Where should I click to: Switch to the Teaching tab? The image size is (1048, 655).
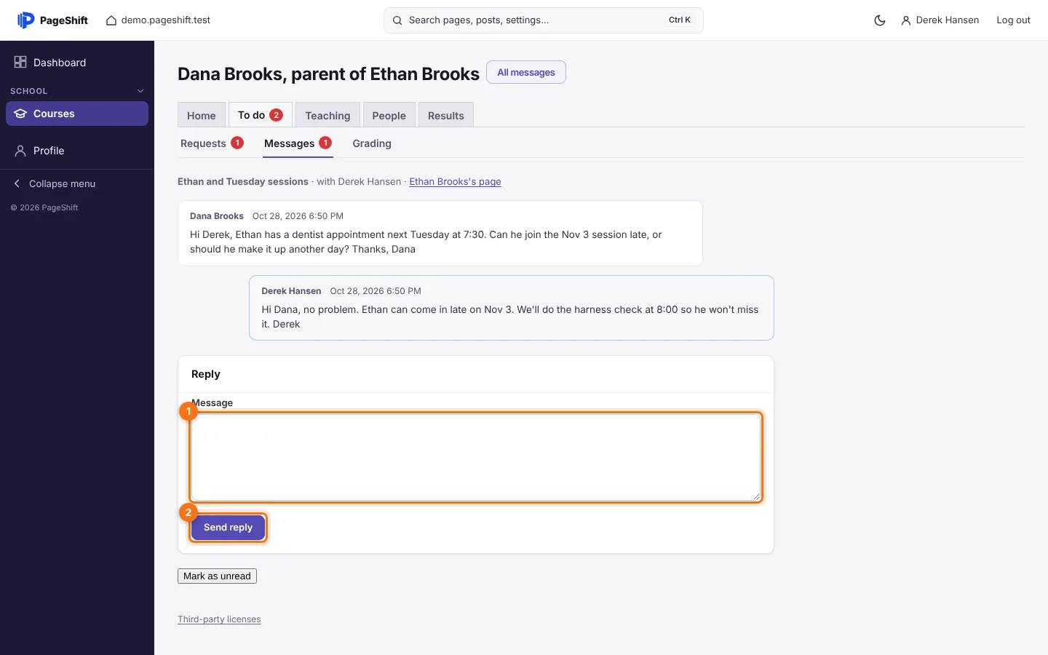pos(327,115)
